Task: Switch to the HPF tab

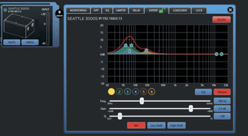Action: coord(96,11)
